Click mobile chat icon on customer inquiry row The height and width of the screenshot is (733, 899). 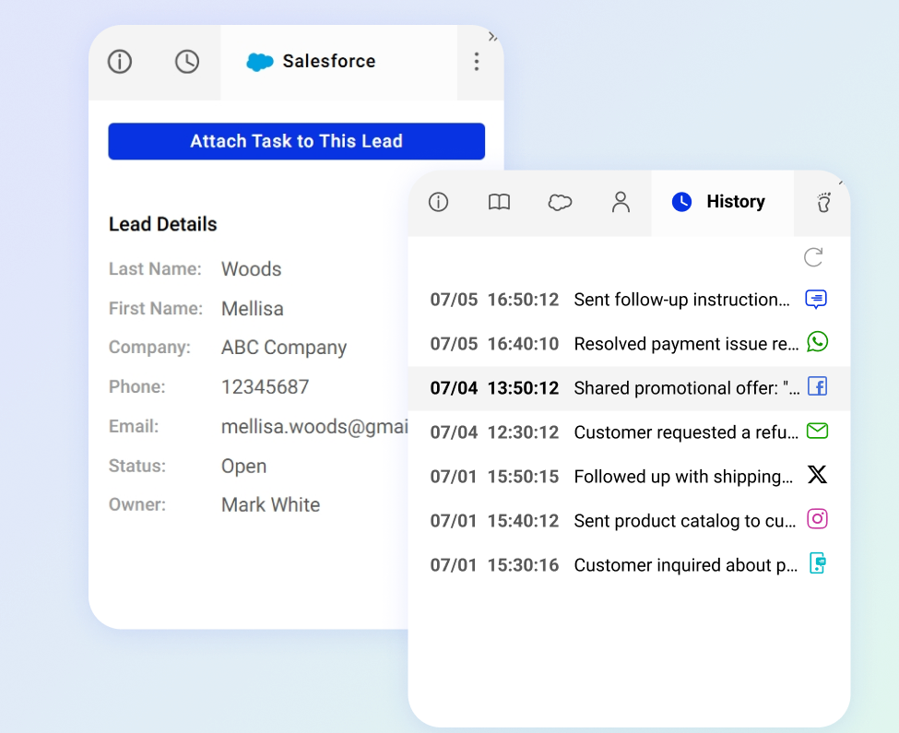point(817,563)
